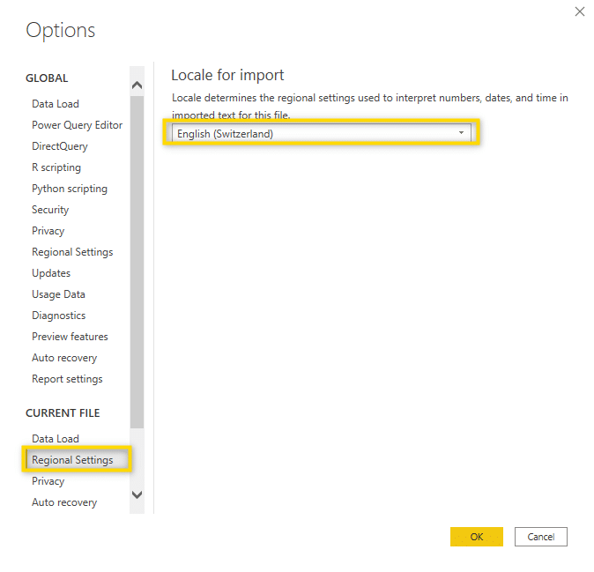This screenshot has height=572, width=594.
Task: Open the Locale for import dropdown
Action: 322,133
